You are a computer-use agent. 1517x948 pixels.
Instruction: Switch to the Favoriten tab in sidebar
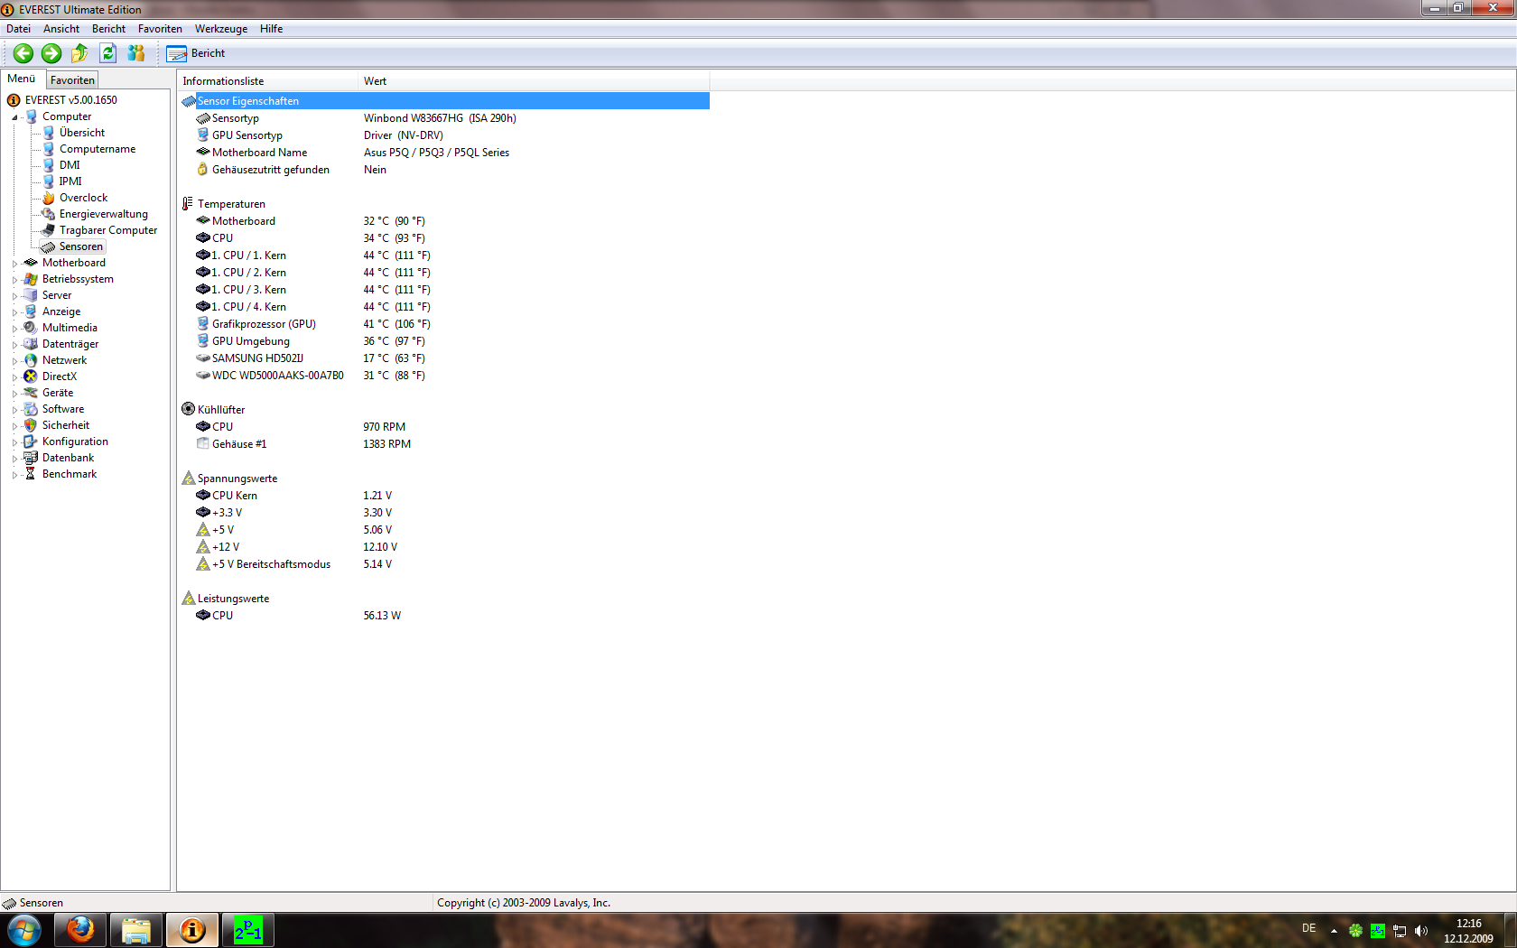[x=72, y=80]
